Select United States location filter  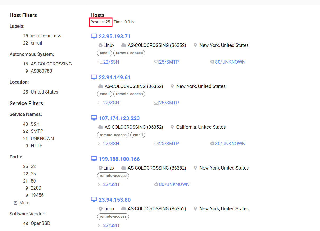(x=44, y=92)
